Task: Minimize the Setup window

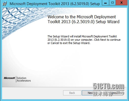Action: [105, 3]
